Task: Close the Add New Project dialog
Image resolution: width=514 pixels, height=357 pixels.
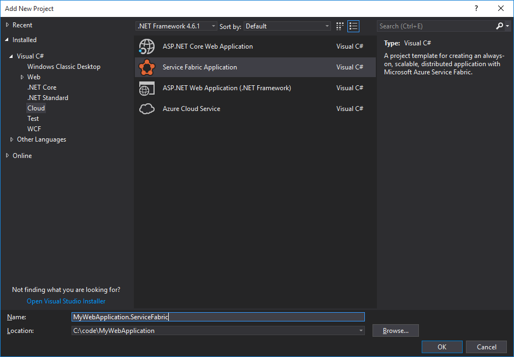Action: pyautogui.click(x=501, y=9)
